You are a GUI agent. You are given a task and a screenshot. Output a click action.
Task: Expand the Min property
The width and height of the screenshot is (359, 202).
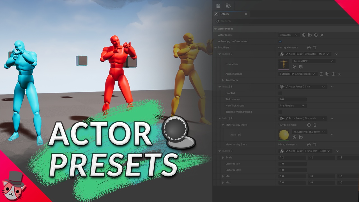point(223,176)
